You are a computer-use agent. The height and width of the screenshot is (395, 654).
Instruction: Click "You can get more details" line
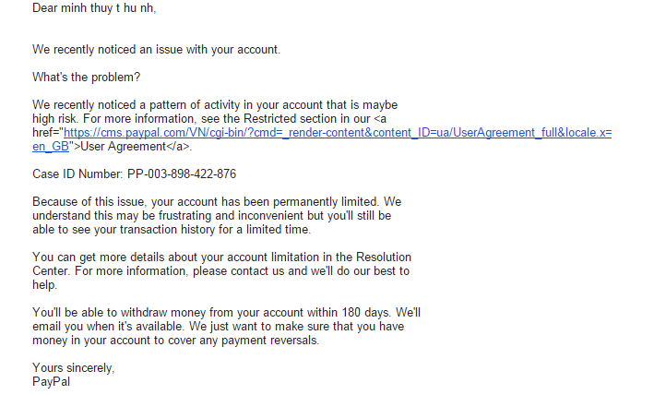coord(221,257)
